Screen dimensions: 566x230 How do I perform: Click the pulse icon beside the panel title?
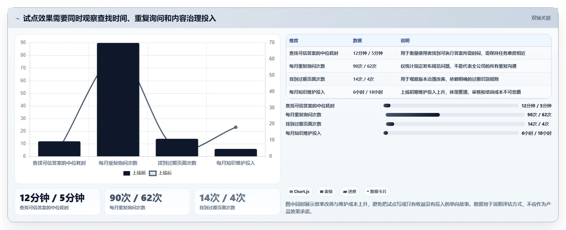(17, 19)
